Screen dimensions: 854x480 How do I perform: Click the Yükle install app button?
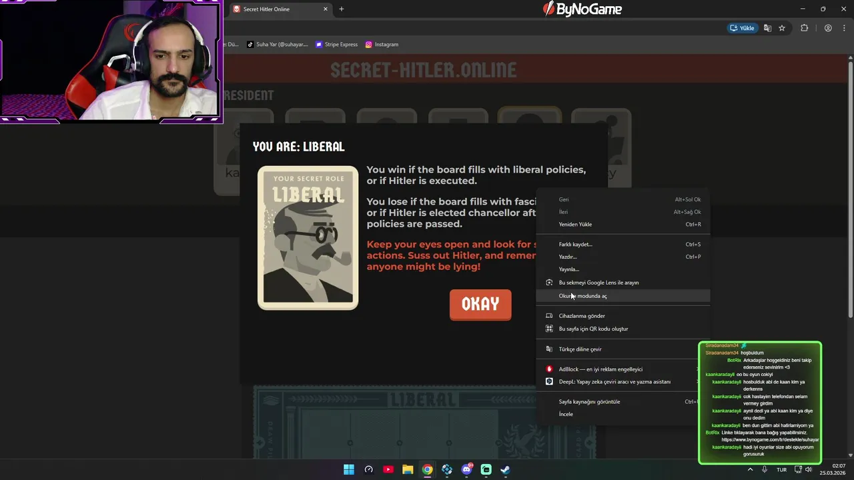pyautogui.click(x=742, y=28)
